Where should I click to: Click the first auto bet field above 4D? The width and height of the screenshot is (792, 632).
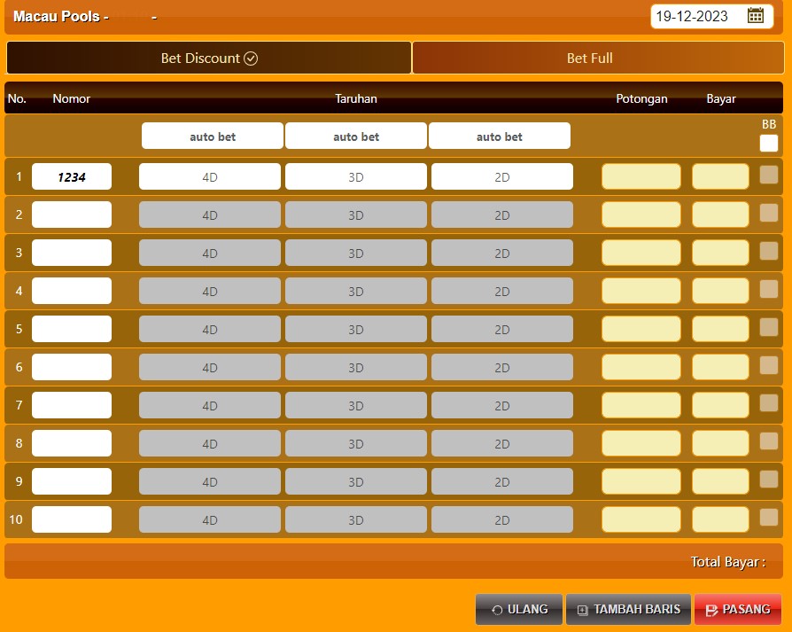tap(213, 137)
